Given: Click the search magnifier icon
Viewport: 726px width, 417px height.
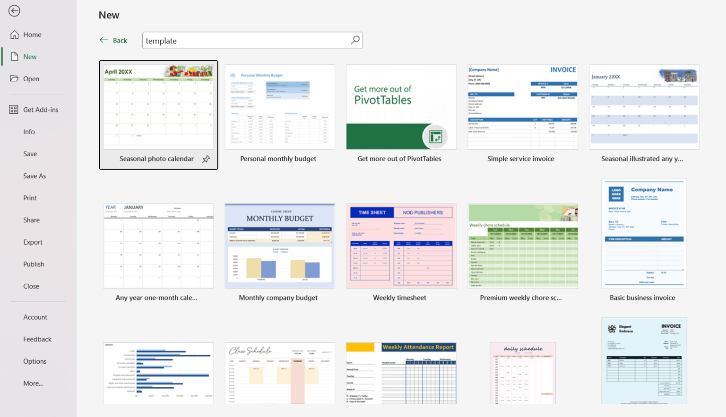Looking at the screenshot, I should [x=354, y=40].
